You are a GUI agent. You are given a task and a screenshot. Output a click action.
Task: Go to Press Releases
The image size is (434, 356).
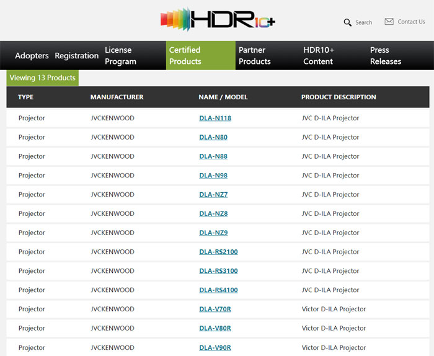386,56
